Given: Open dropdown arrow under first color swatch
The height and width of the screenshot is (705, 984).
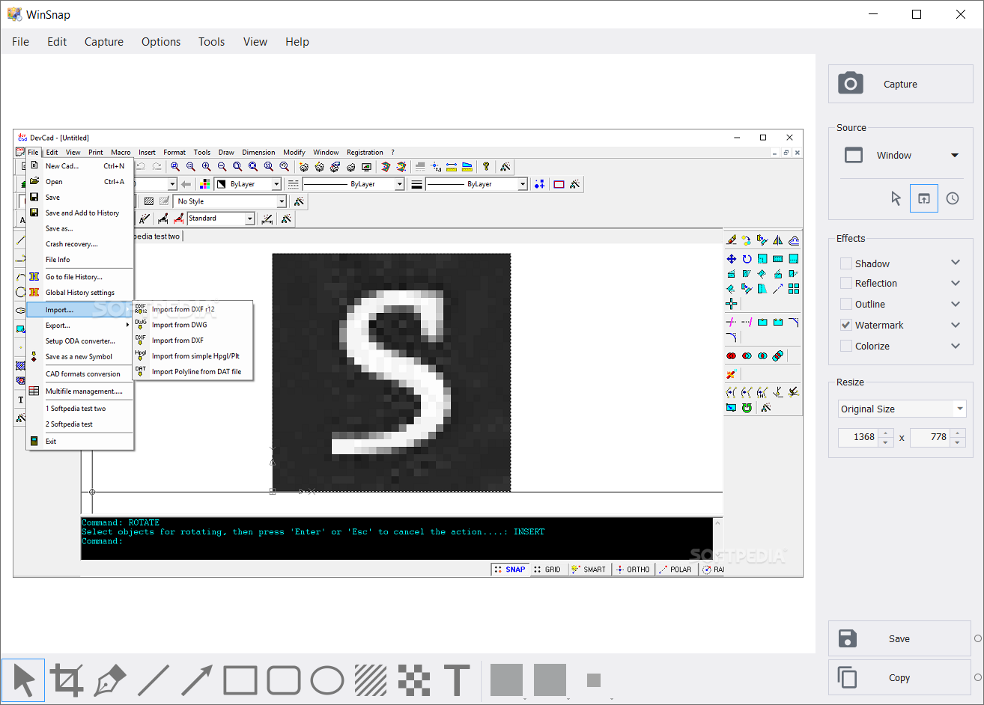Looking at the screenshot, I should click(524, 699).
